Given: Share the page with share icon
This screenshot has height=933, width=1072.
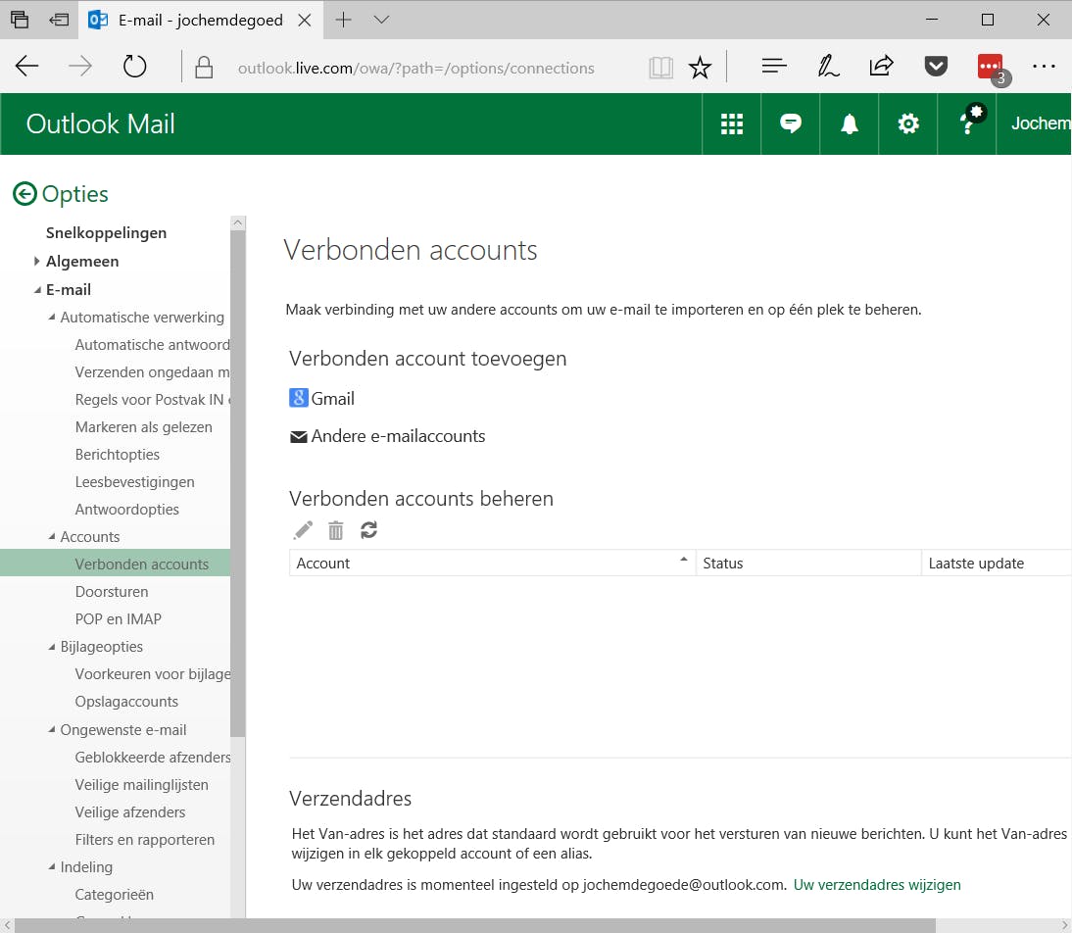Looking at the screenshot, I should [x=881, y=66].
